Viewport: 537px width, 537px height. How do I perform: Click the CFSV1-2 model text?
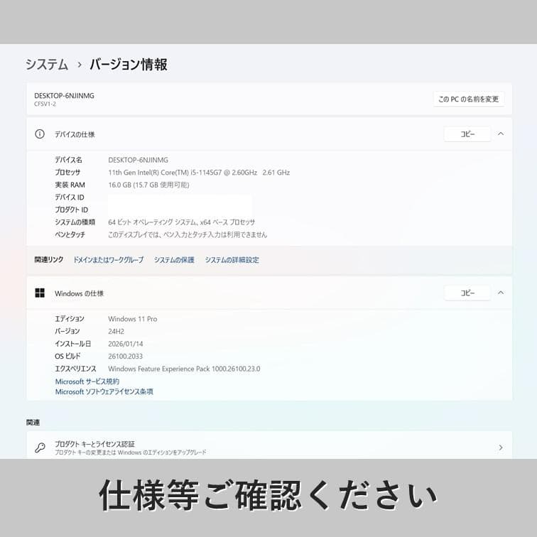click(45, 104)
